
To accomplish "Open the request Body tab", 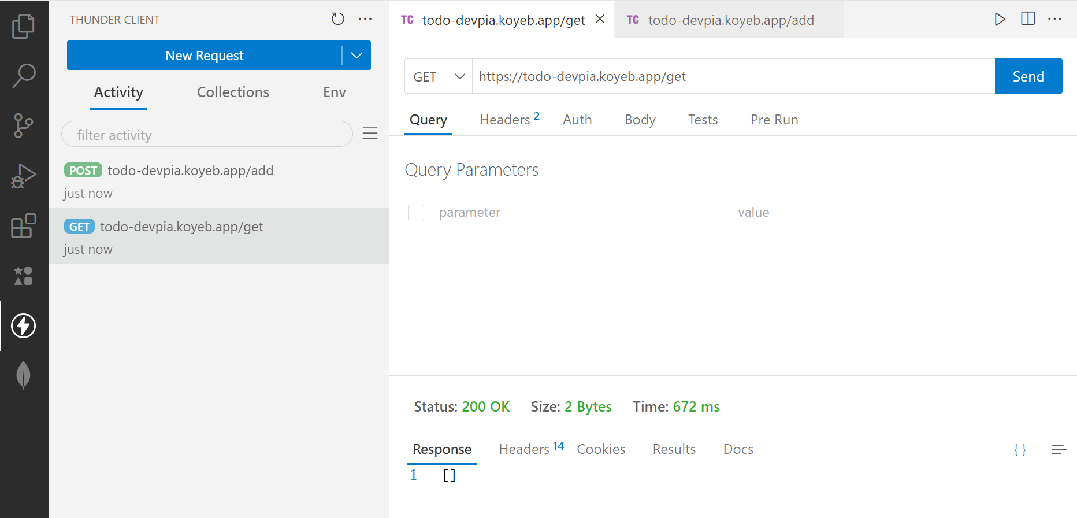I will pos(640,120).
